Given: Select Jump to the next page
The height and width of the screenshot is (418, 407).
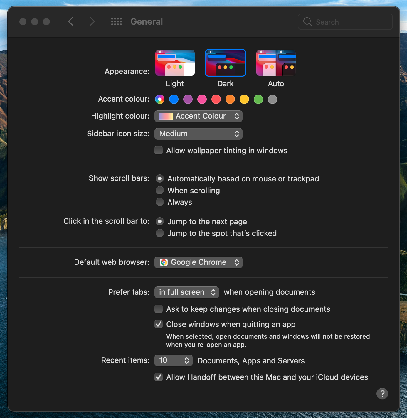Looking at the screenshot, I should click(x=160, y=221).
